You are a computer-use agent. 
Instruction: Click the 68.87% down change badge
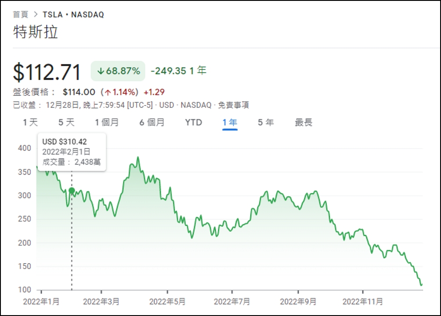pos(118,71)
